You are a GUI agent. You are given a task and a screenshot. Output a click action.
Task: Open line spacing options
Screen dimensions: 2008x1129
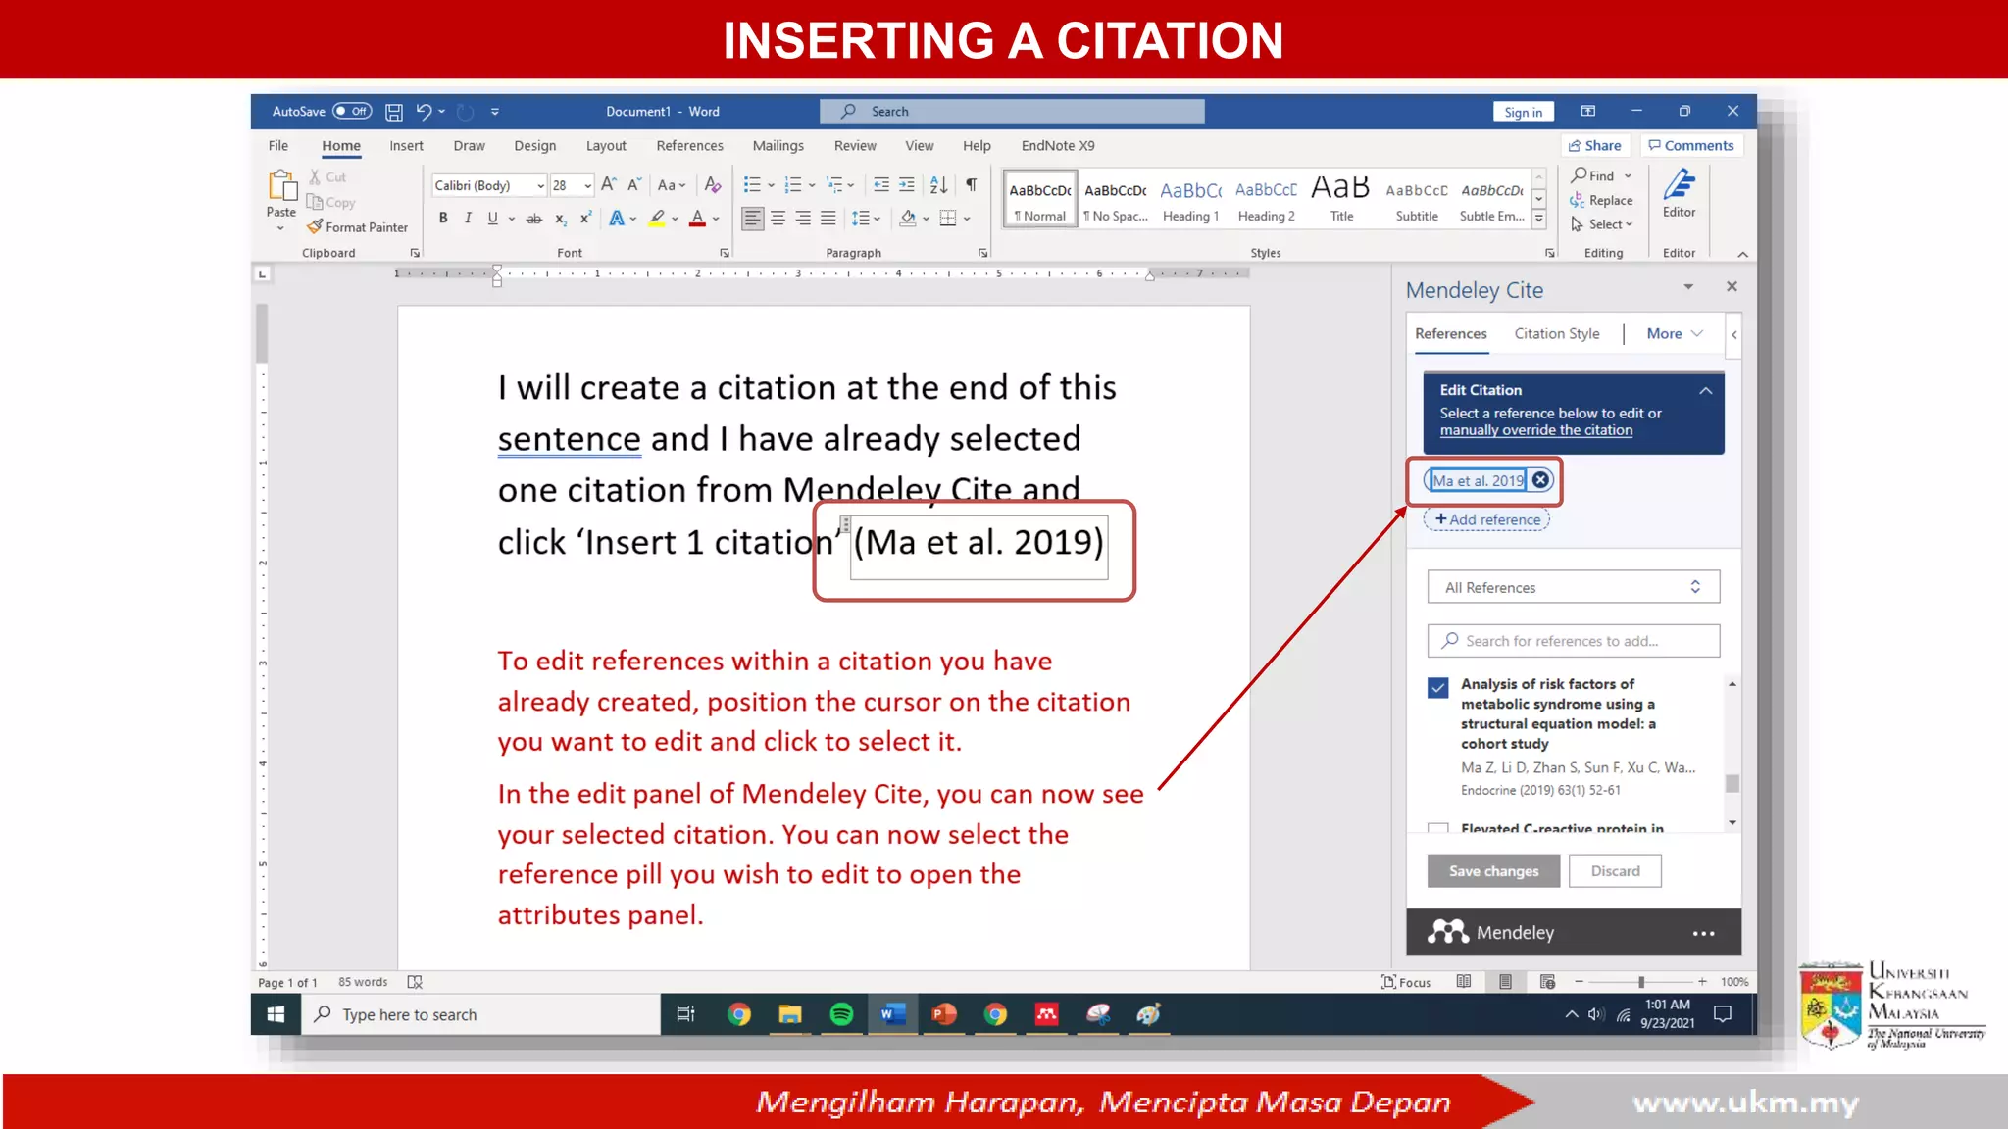pos(866,218)
